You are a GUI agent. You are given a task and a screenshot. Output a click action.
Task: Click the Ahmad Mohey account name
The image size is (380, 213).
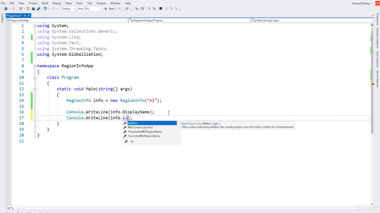tap(361, 4)
